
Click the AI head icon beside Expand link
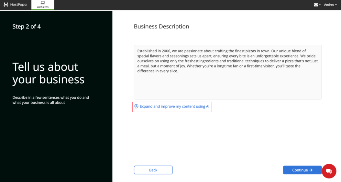pos(136,106)
